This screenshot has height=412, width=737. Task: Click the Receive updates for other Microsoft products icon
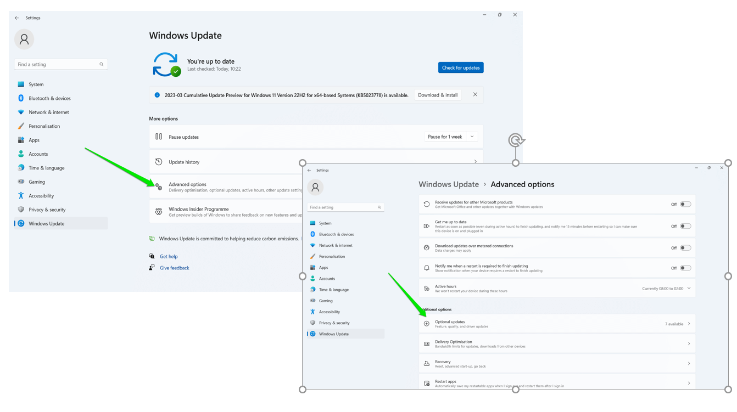(427, 204)
